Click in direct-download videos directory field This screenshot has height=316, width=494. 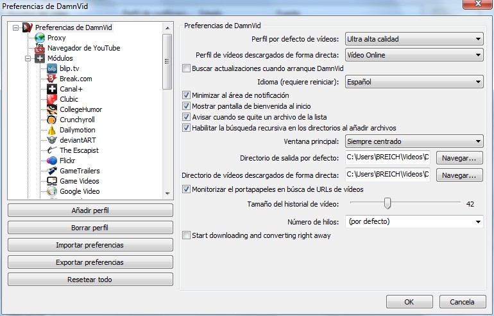coord(388,175)
